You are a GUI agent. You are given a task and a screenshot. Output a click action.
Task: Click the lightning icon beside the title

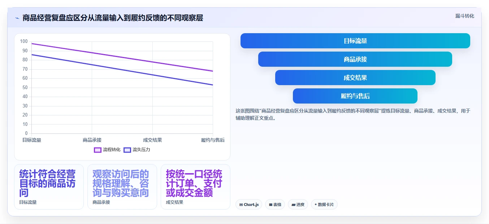[x=17, y=18]
